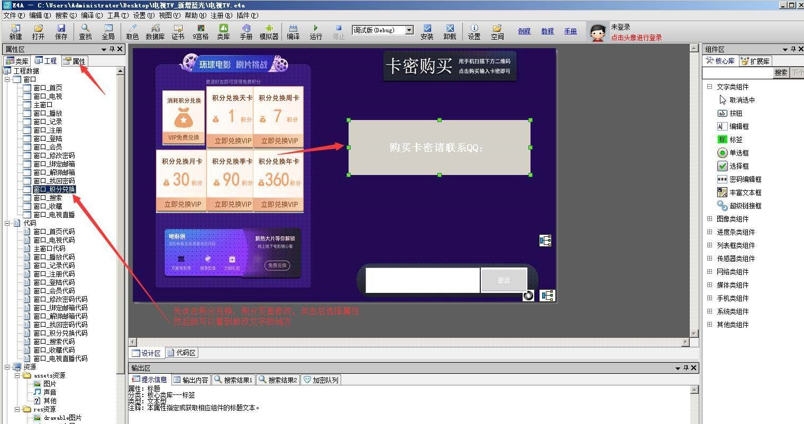
Task: Expand the 图像类组件 component group
Action: pyautogui.click(x=710, y=219)
